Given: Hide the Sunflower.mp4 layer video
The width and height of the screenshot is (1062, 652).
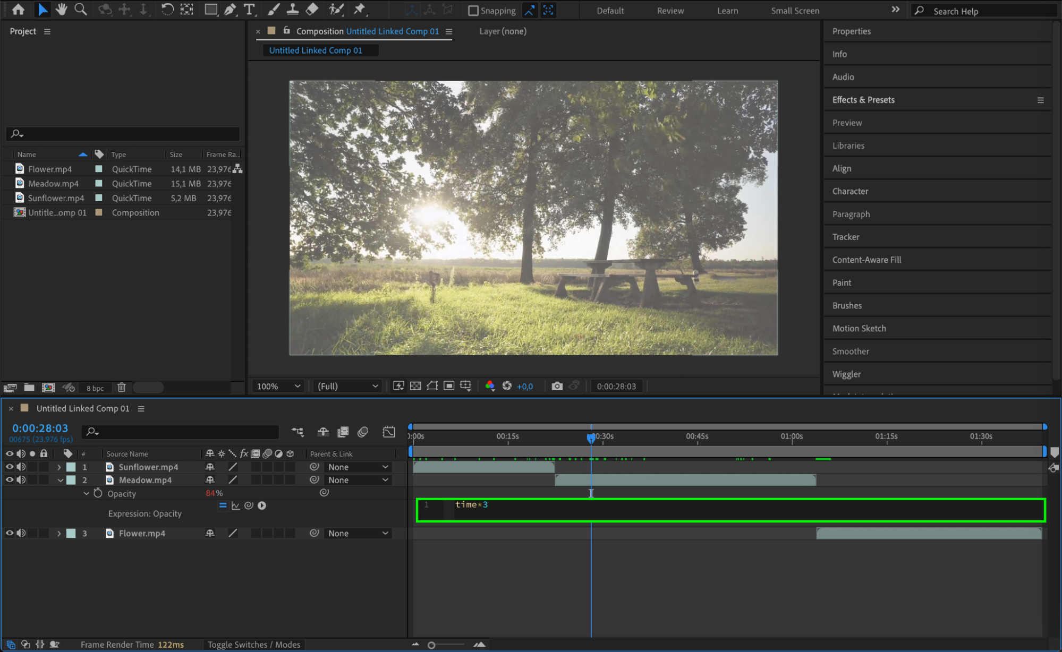Looking at the screenshot, I should tap(10, 467).
